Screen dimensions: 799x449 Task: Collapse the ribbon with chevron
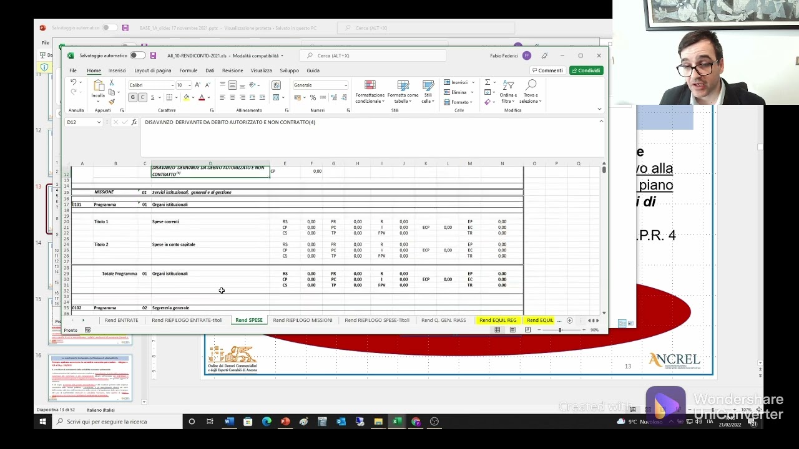tap(600, 110)
